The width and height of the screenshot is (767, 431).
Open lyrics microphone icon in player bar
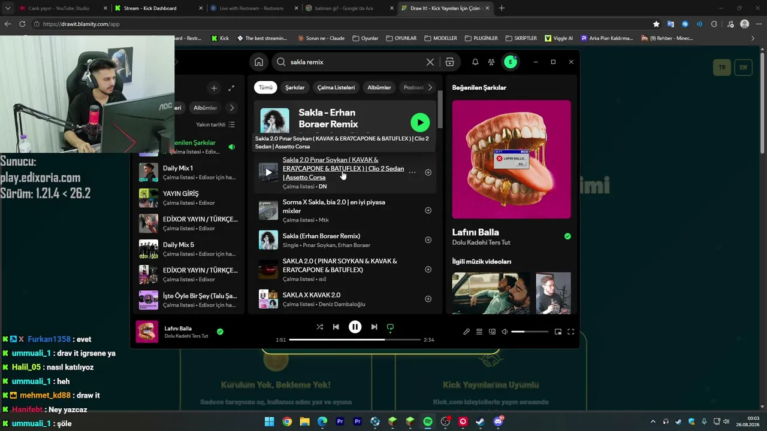point(466,332)
